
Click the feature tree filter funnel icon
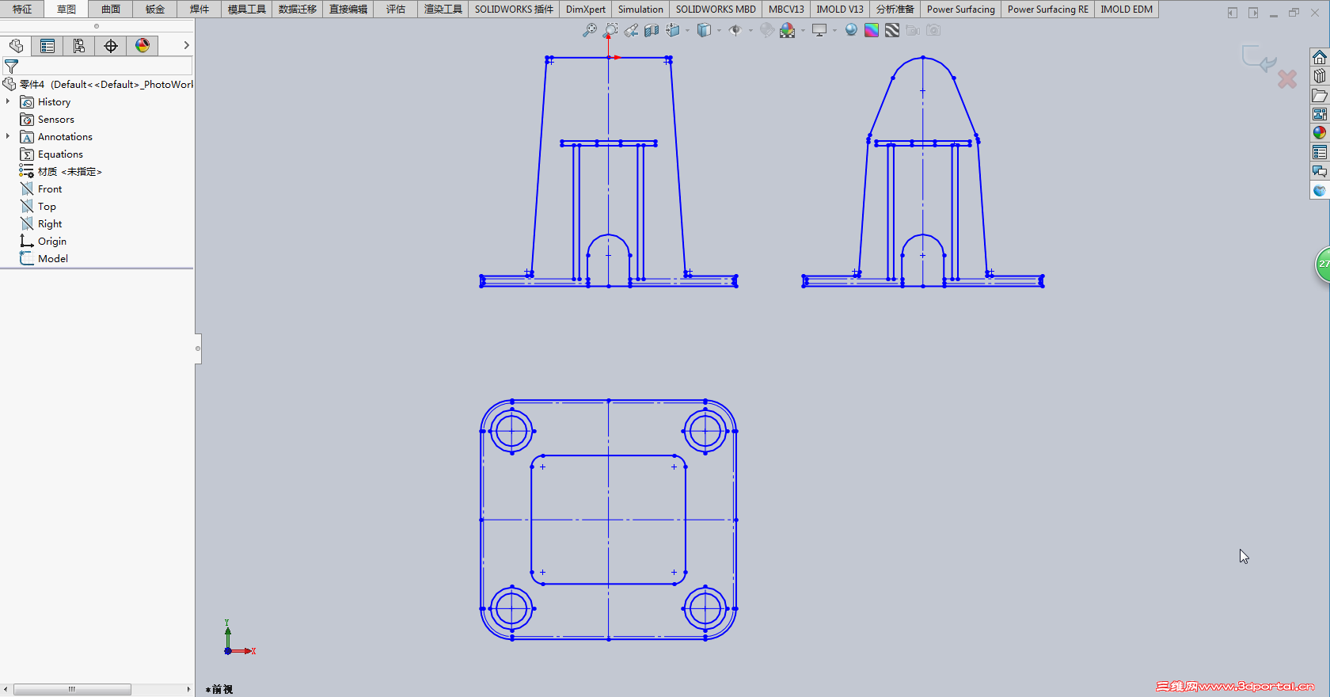click(x=11, y=67)
